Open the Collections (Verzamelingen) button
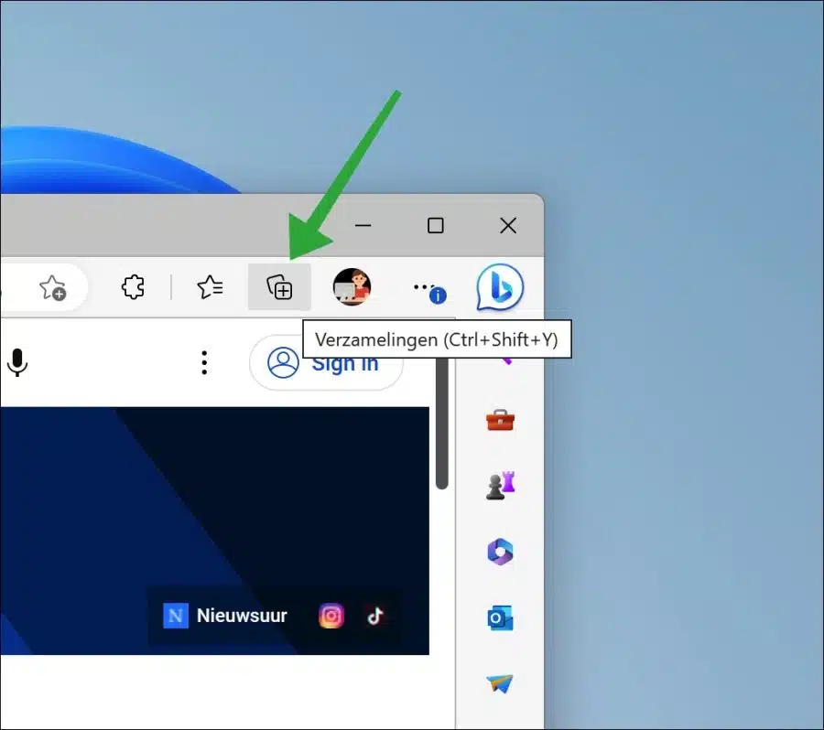The height and width of the screenshot is (730, 824). click(x=279, y=287)
